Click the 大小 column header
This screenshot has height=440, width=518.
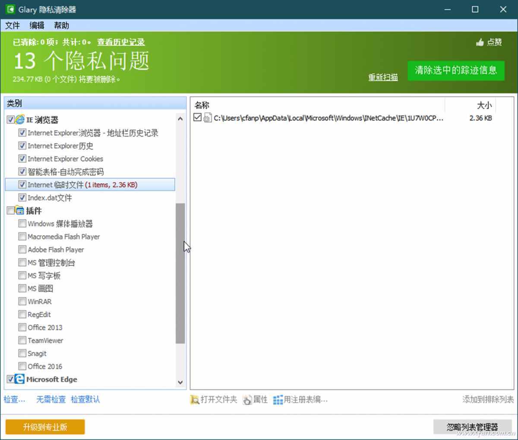(471, 105)
